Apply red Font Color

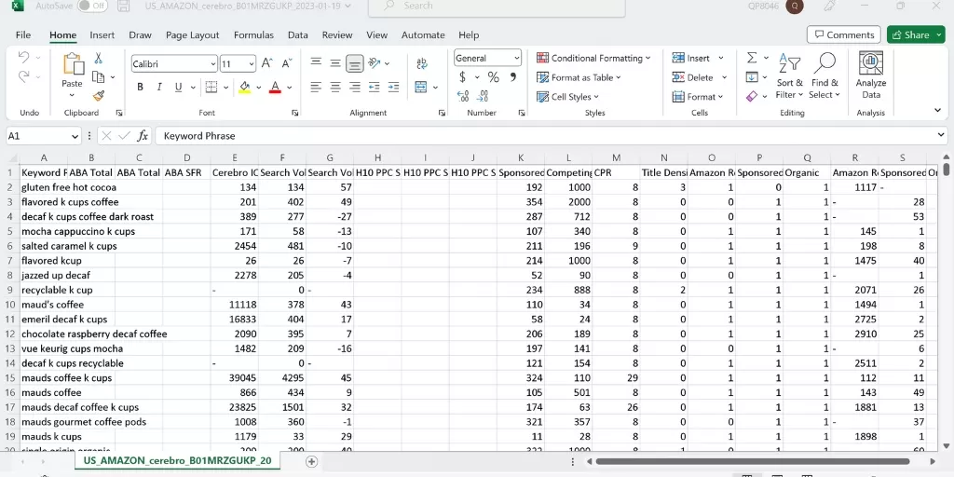pos(275,87)
